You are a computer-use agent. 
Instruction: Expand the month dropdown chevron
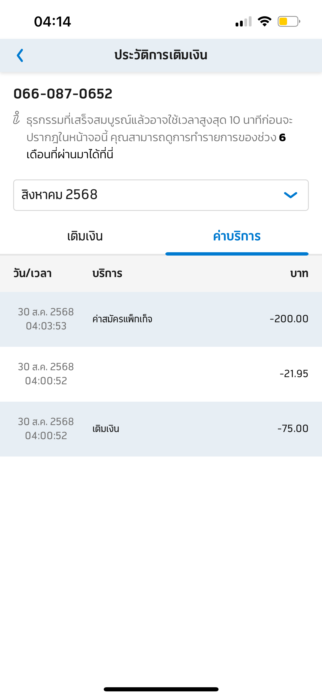pyautogui.click(x=290, y=195)
